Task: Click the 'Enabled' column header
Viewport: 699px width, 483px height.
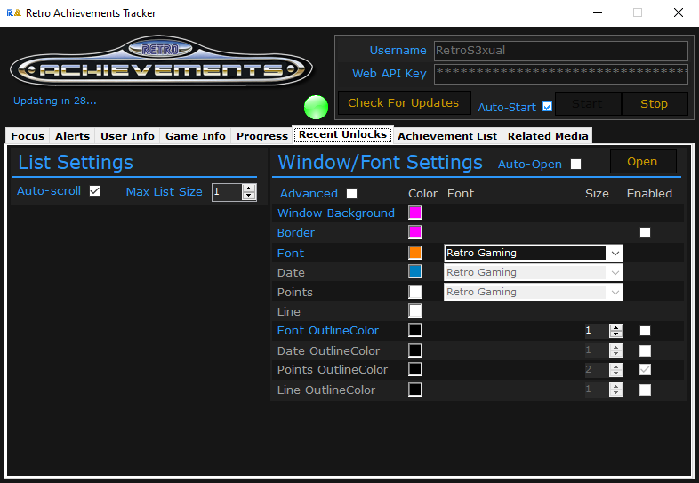Action: coord(649,194)
